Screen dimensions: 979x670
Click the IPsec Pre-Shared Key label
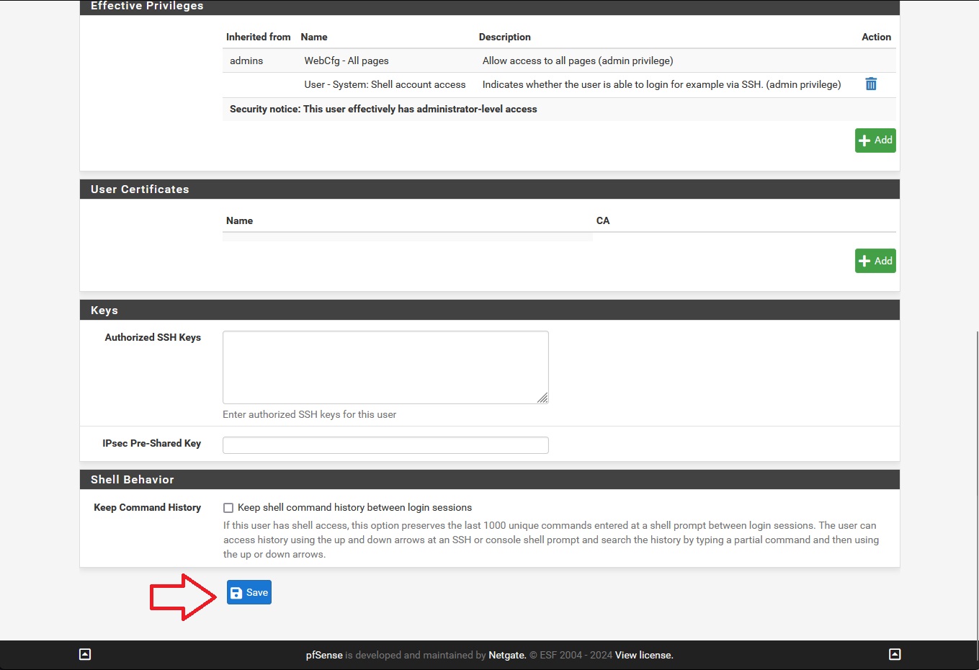point(152,443)
